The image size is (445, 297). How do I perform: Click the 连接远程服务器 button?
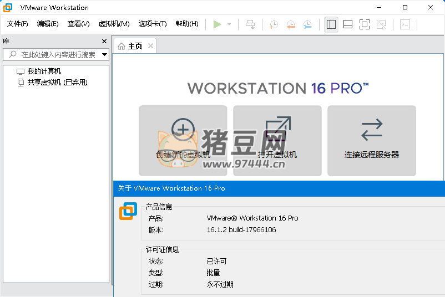(372, 141)
